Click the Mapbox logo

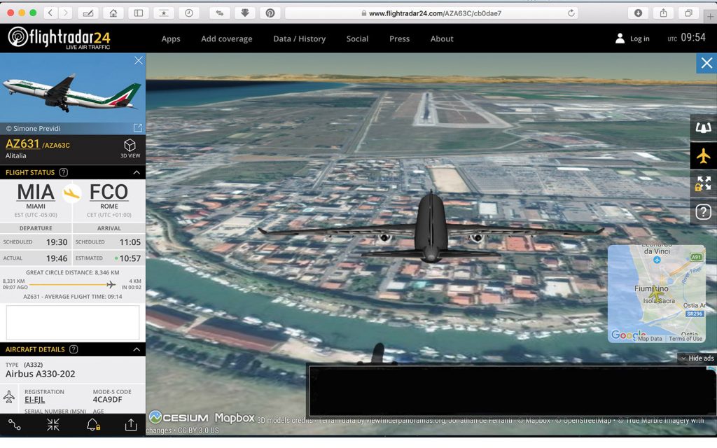(x=235, y=418)
